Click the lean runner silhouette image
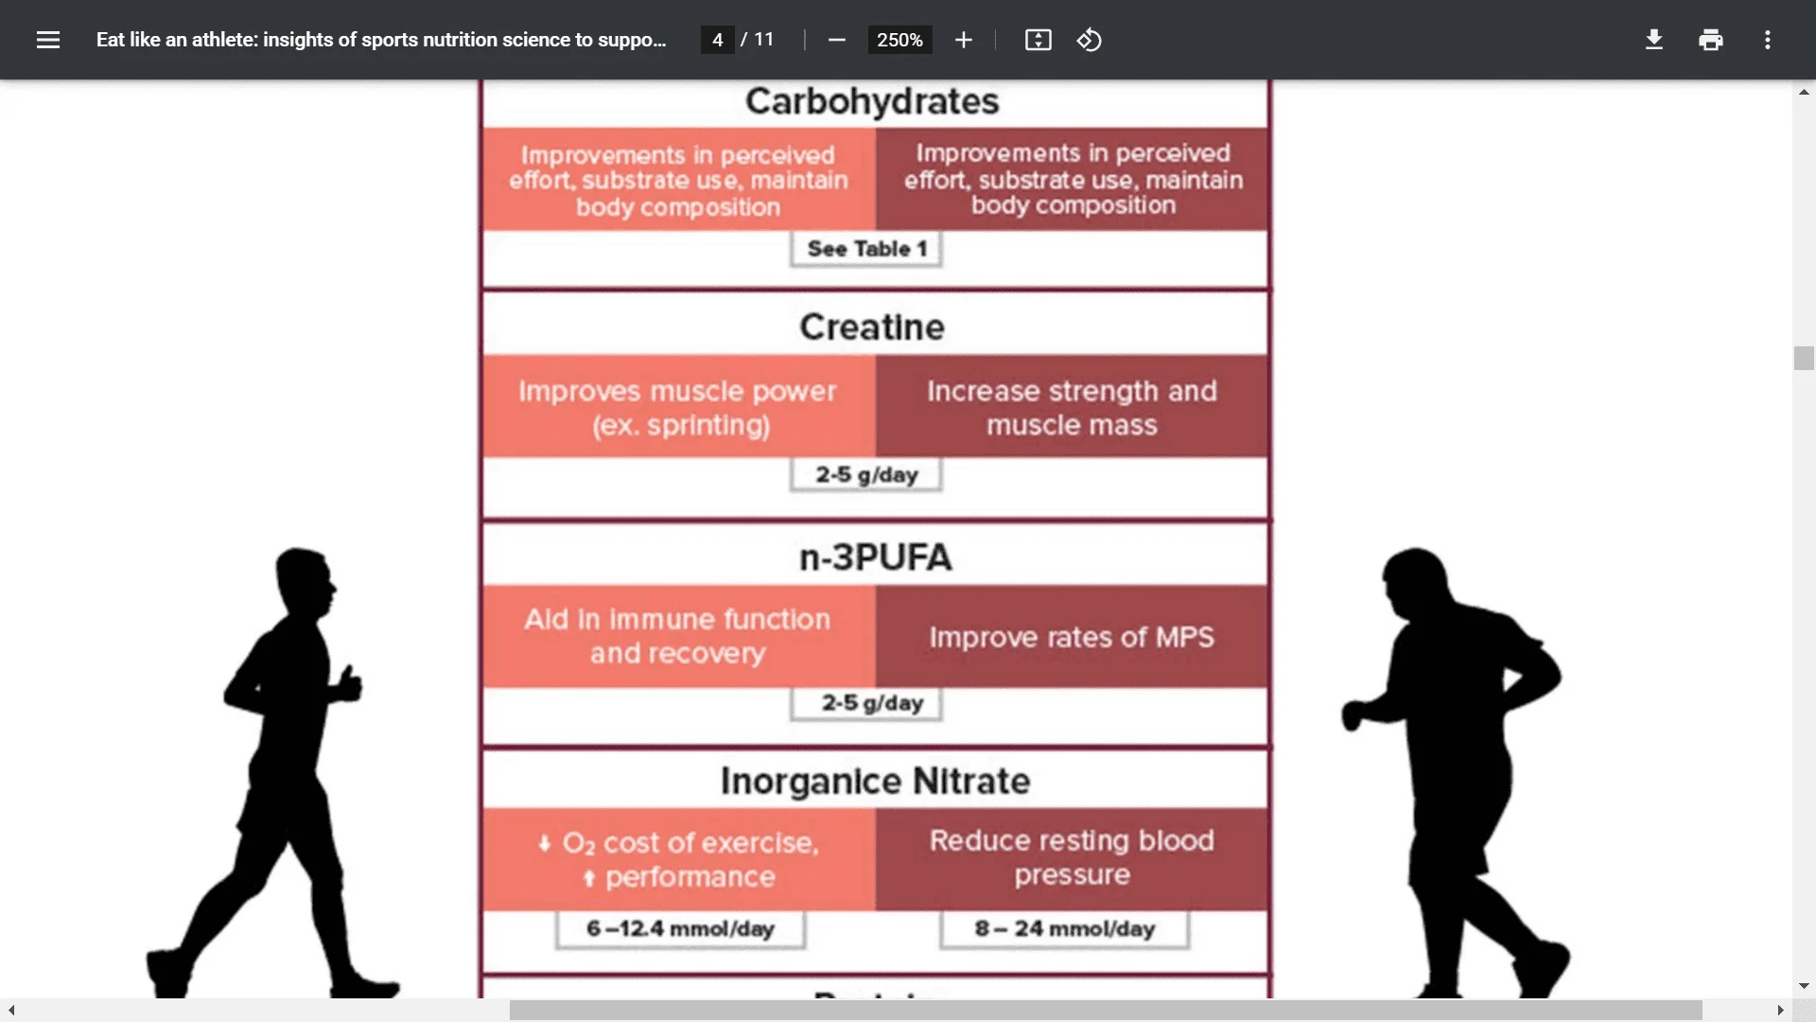The width and height of the screenshot is (1816, 1022). click(274, 771)
